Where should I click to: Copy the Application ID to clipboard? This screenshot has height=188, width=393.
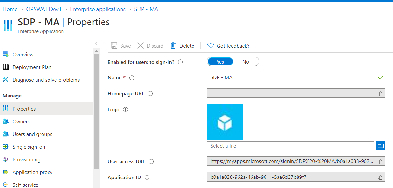380,177
